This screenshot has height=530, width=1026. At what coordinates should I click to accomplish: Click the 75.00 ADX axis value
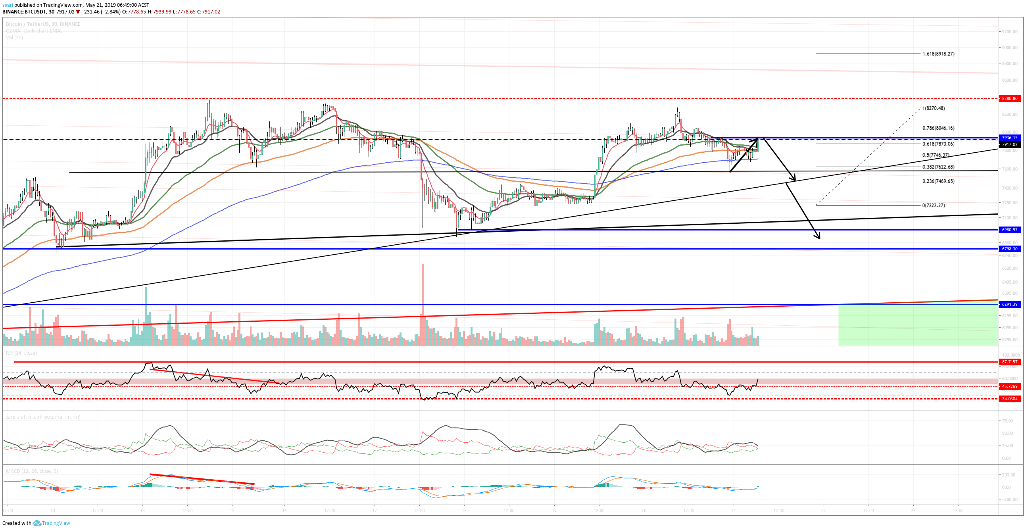tap(1007, 421)
